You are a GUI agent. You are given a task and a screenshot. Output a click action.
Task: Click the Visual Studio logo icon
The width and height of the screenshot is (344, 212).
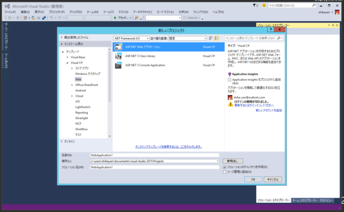(7, 6)
